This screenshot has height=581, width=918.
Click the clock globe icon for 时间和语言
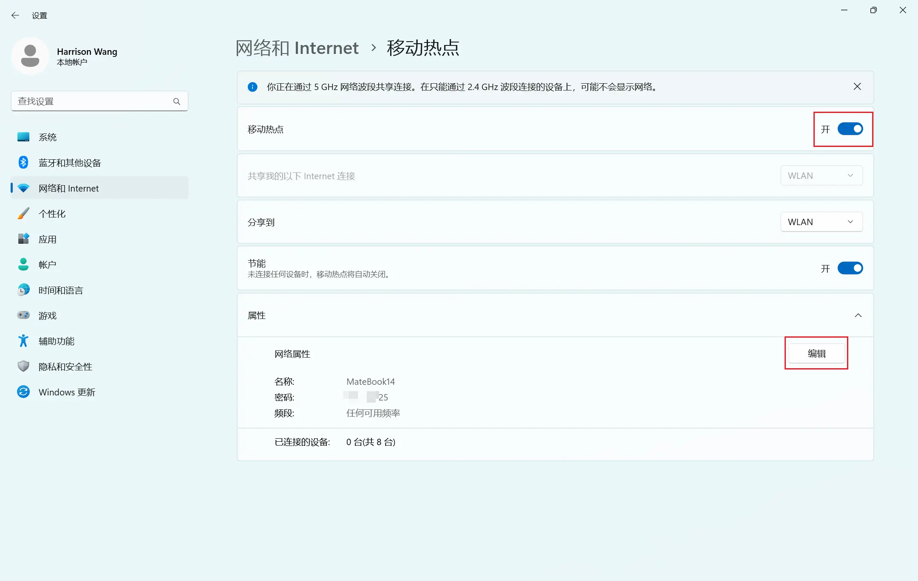point(23,290)
